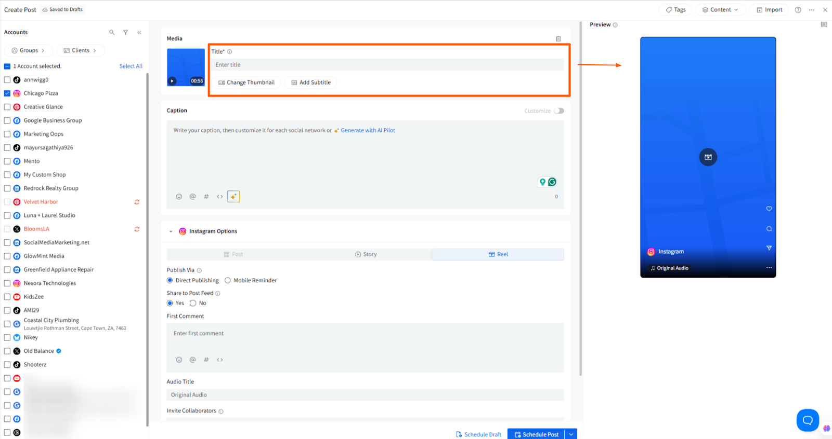
Task: Open the chat support bubble
Action: point(808,420)
